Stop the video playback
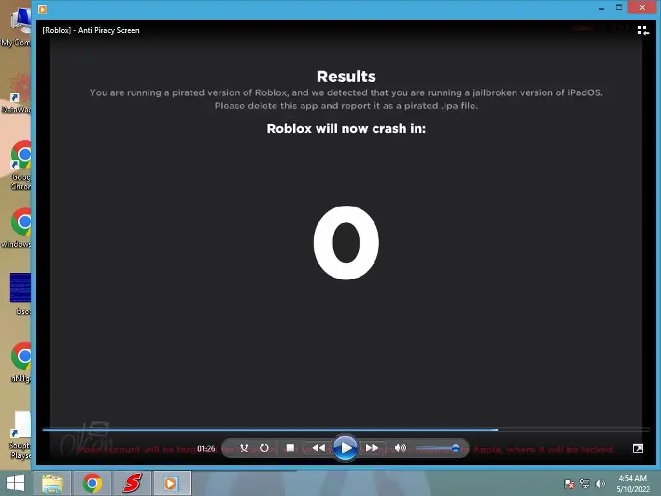Image resolution: width=661 pixels, height=496 pixels. click(x=290, y=448)
